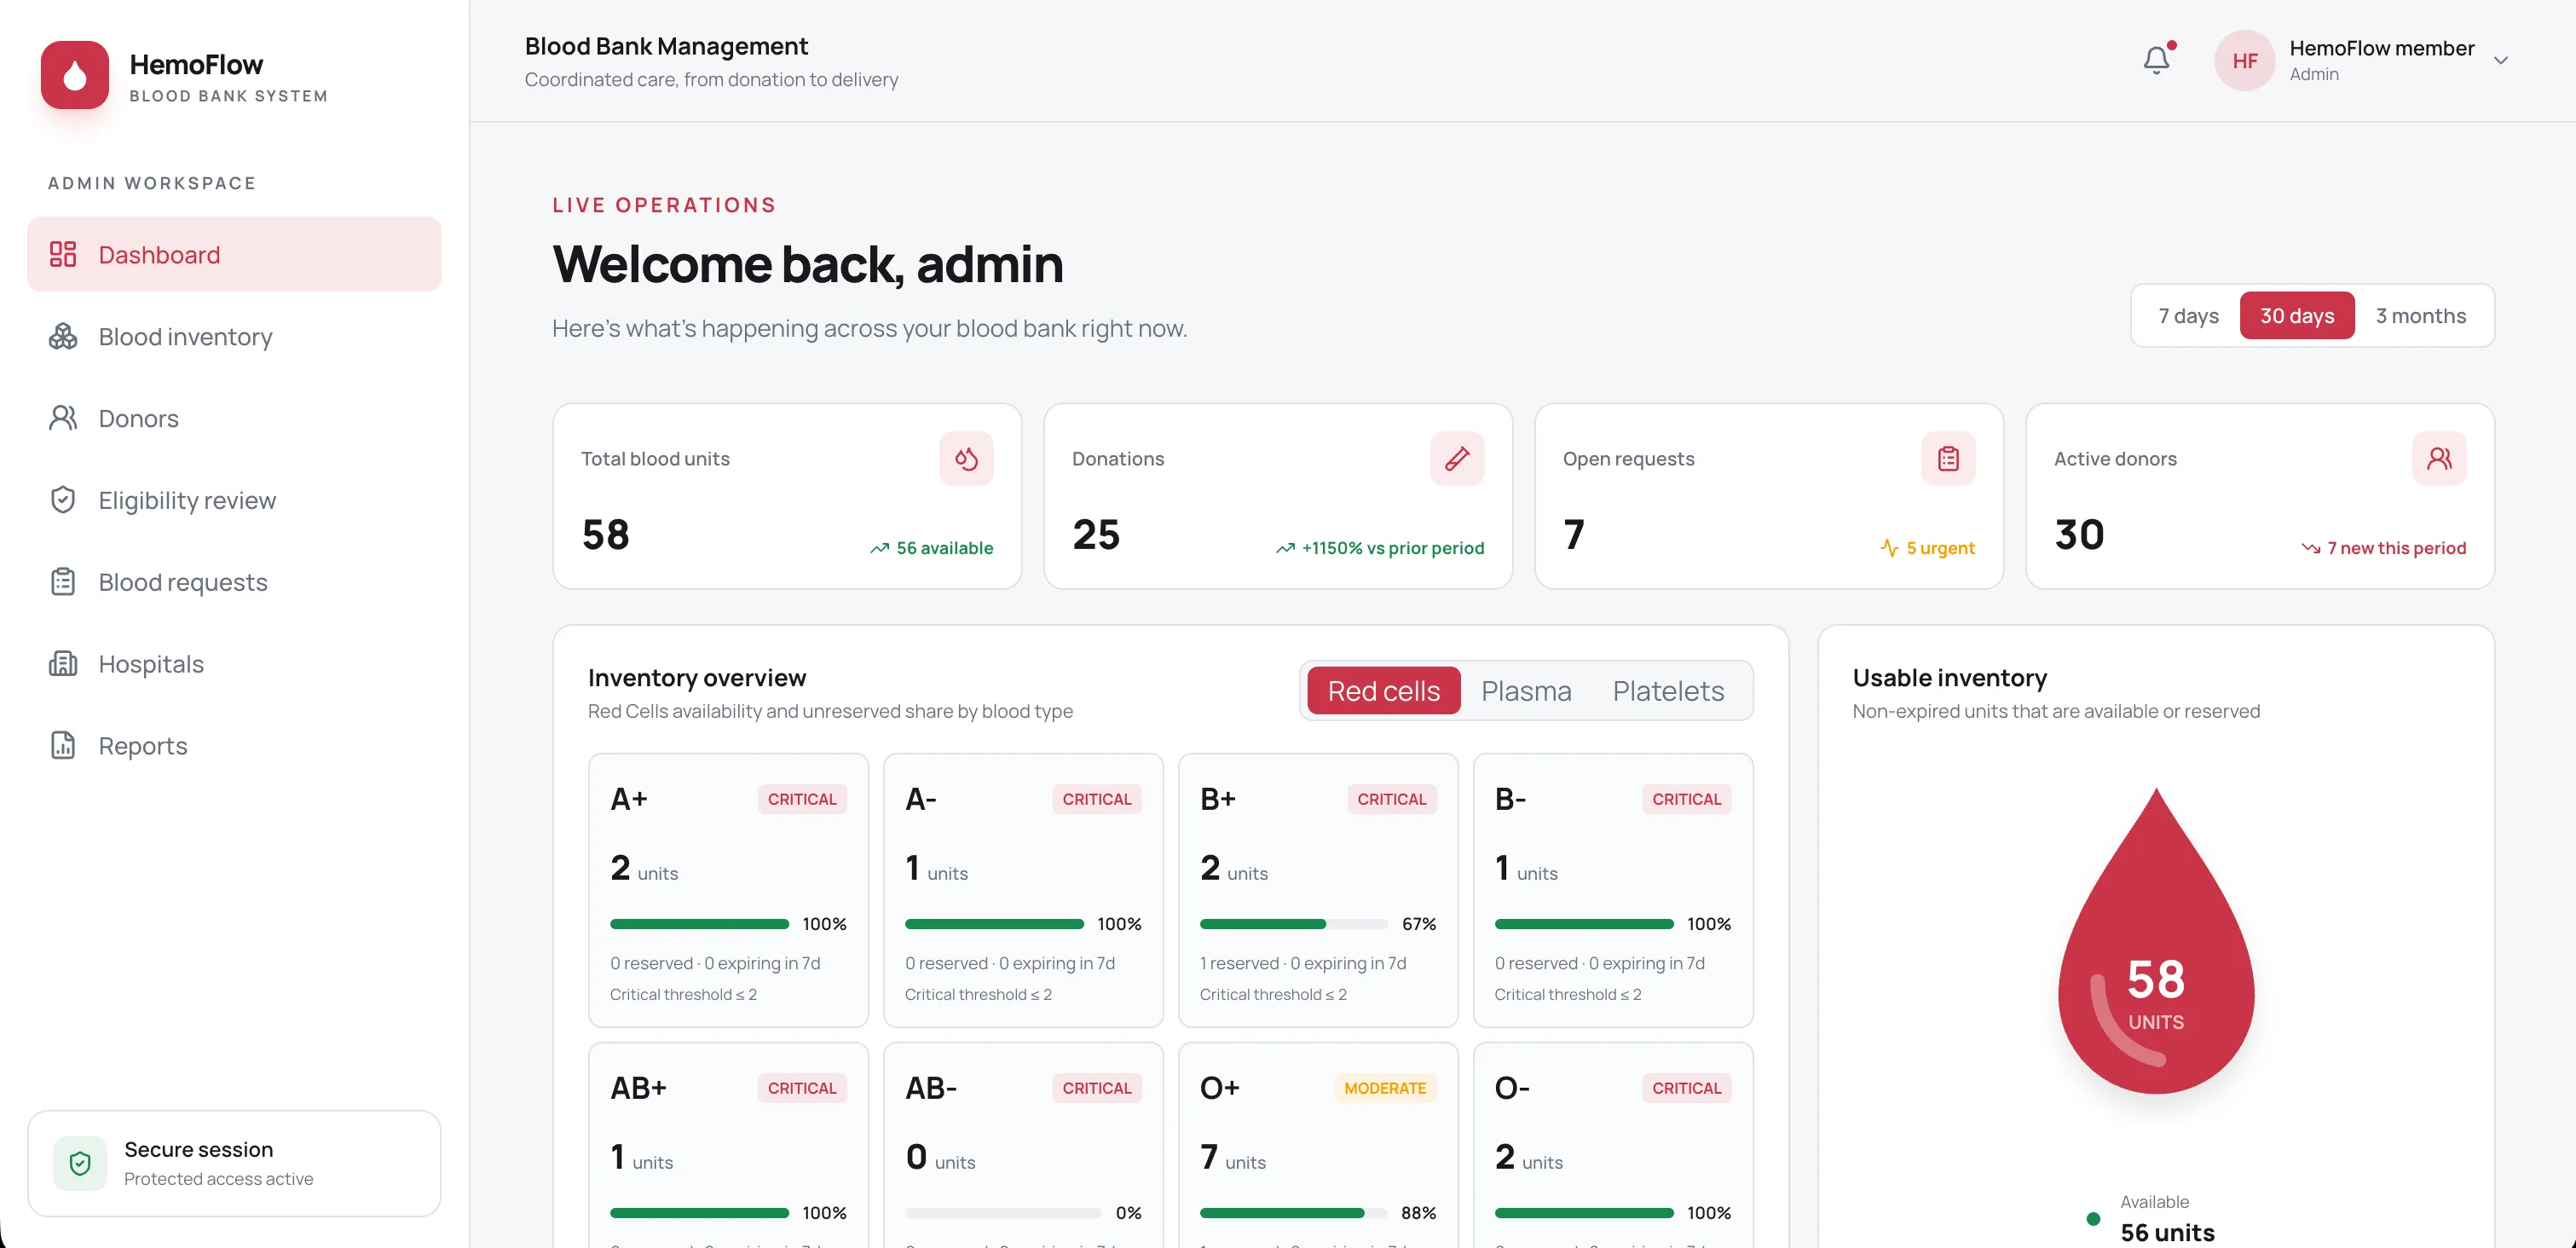Click the HemoFlow blood drop logo

pyautogui.click(x=75, y=75)
